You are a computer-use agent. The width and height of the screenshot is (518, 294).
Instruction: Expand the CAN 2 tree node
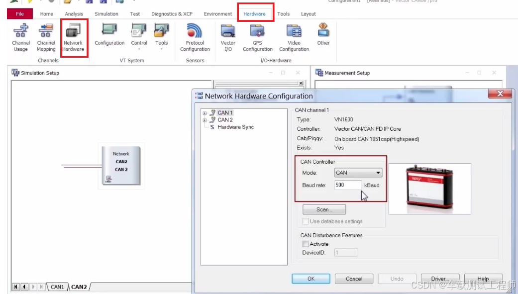(205, 120)
